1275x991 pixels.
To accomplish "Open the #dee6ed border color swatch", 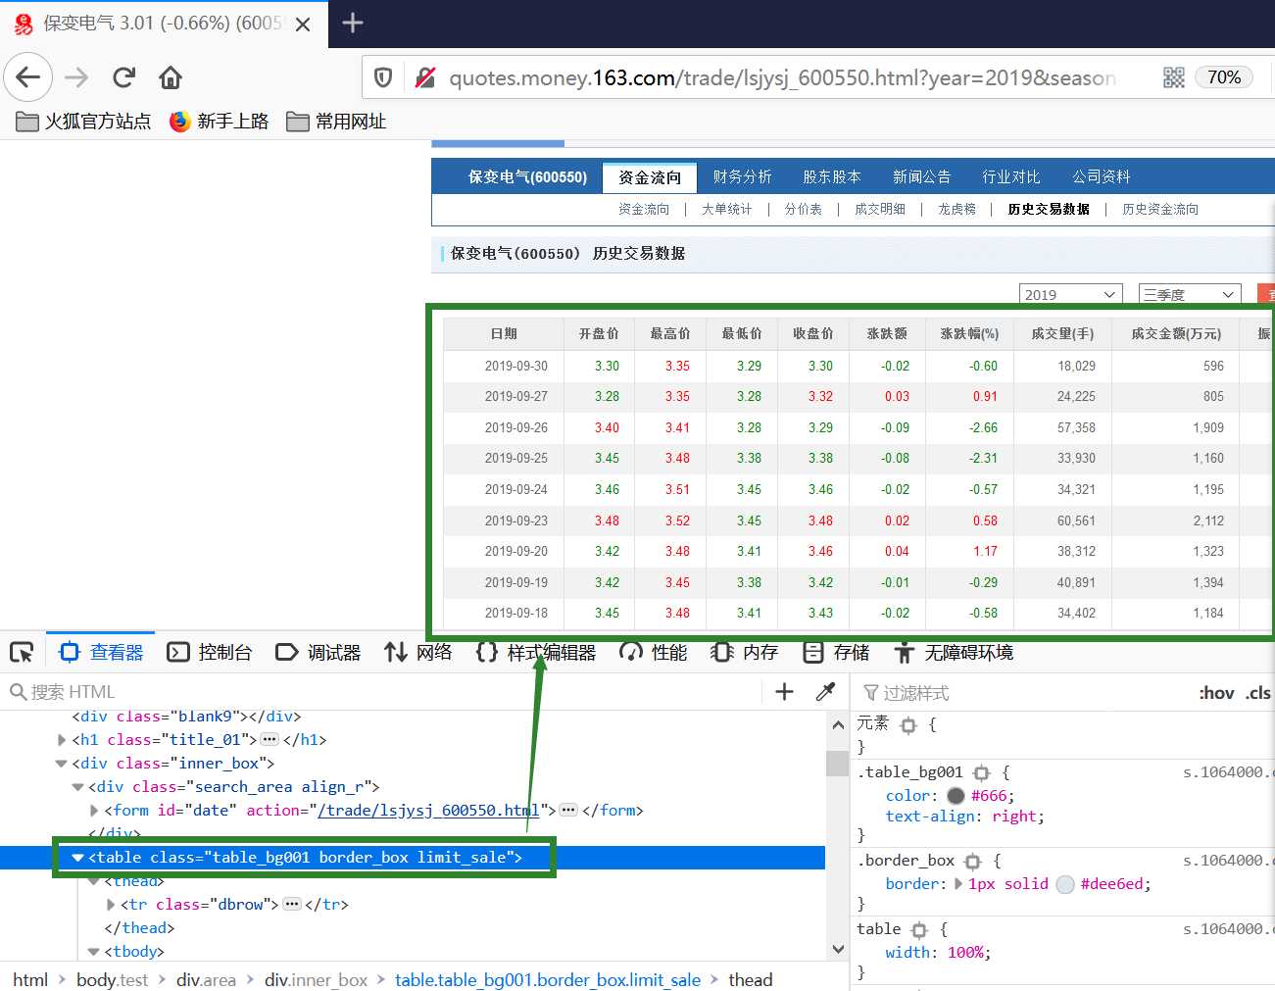I will [1065, 884].
